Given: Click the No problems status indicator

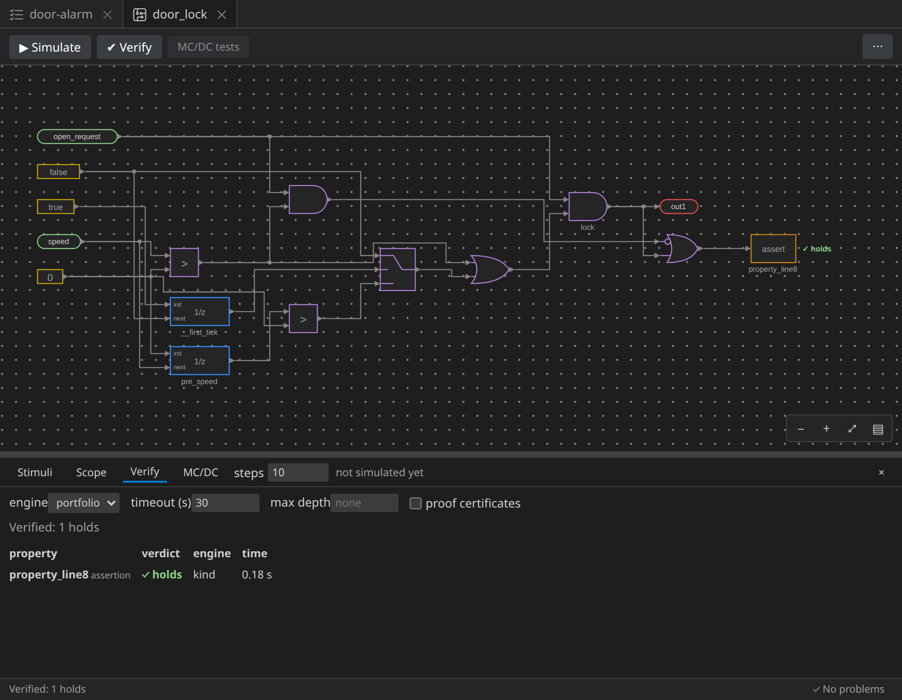Looking at the screenshot, I should pos(848,689).
